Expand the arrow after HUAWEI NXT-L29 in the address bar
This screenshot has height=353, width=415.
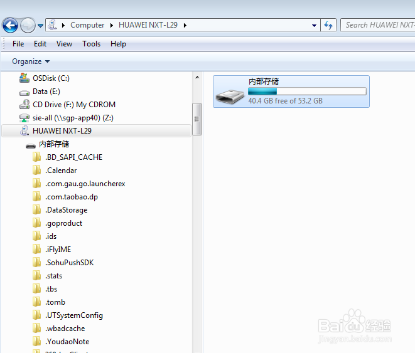[x=185, y=25]
